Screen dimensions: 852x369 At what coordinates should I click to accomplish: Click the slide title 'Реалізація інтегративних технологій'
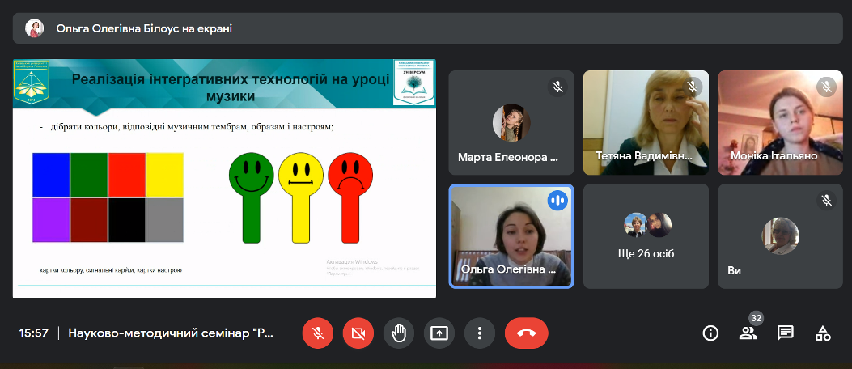click(x=231, y=88)
